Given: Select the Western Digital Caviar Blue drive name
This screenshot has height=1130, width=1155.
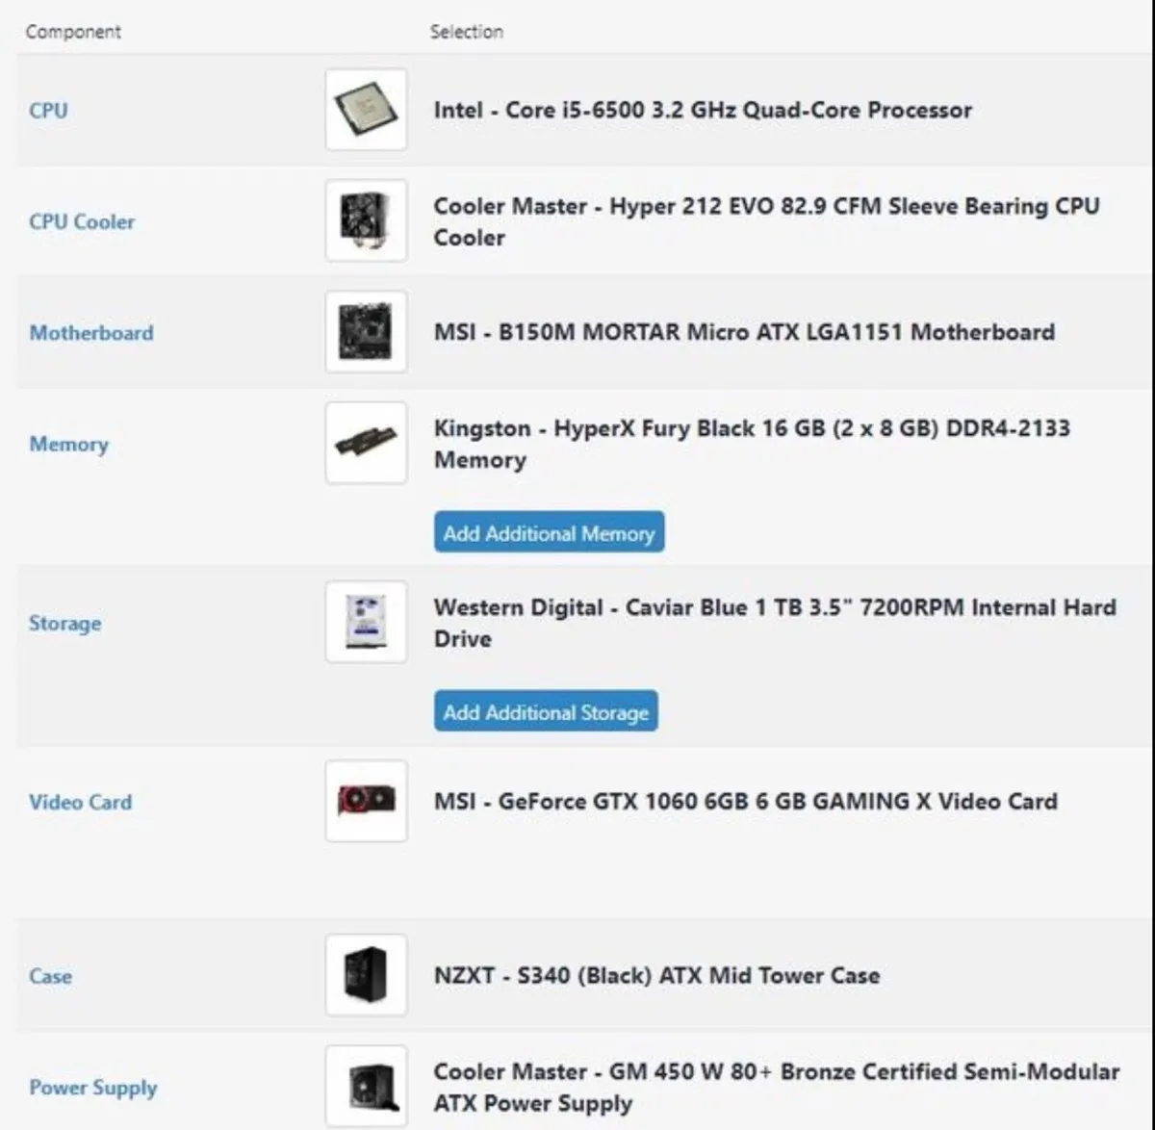Looking at the screenshot, I should click(x=775, y=623).
